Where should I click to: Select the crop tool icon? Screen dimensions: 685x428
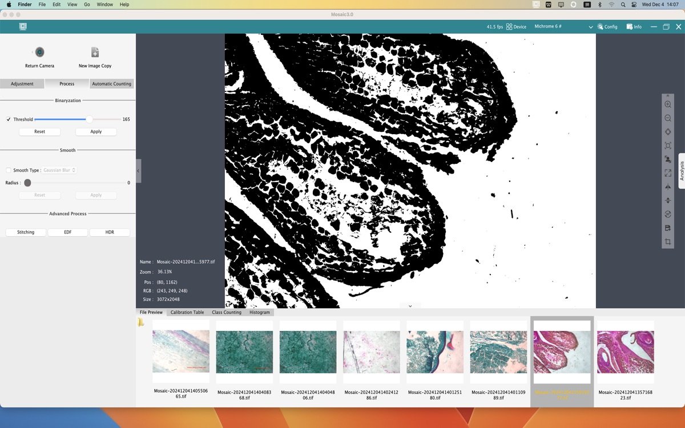(668, 242)
